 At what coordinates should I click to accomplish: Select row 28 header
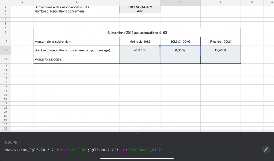coord(6,128)
